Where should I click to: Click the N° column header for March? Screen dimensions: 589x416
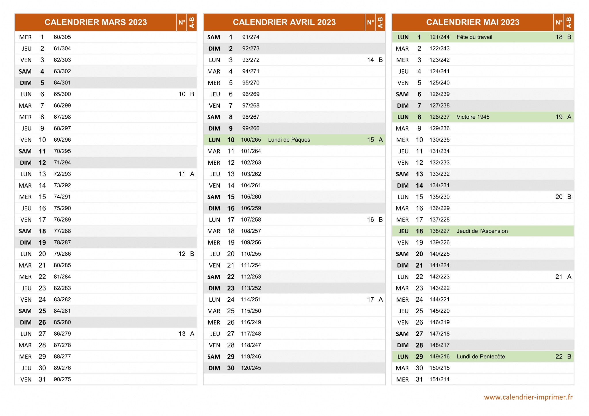click(182, 22)
